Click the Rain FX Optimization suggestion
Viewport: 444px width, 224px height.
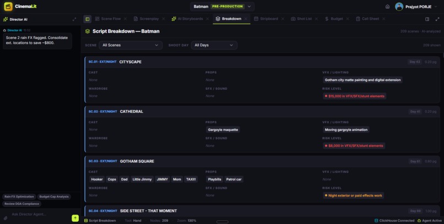19,196
